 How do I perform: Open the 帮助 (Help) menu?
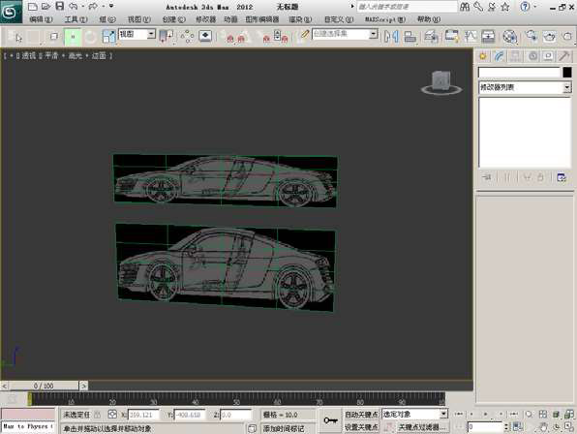click(x=429, y=19)
